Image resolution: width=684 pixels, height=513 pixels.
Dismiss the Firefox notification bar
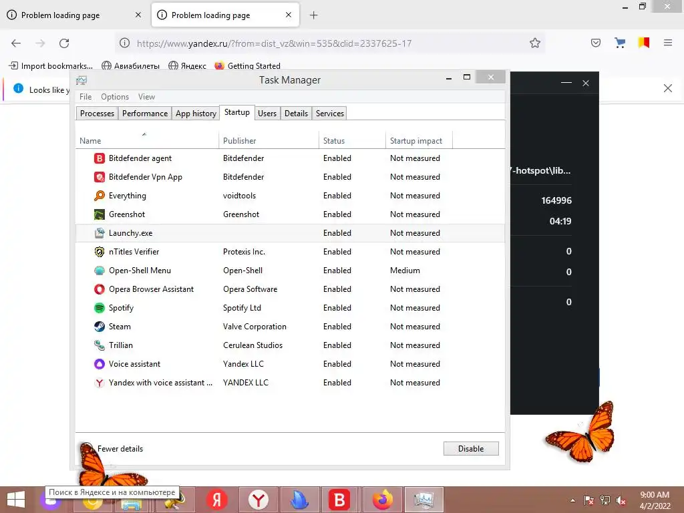coord(667,88)
